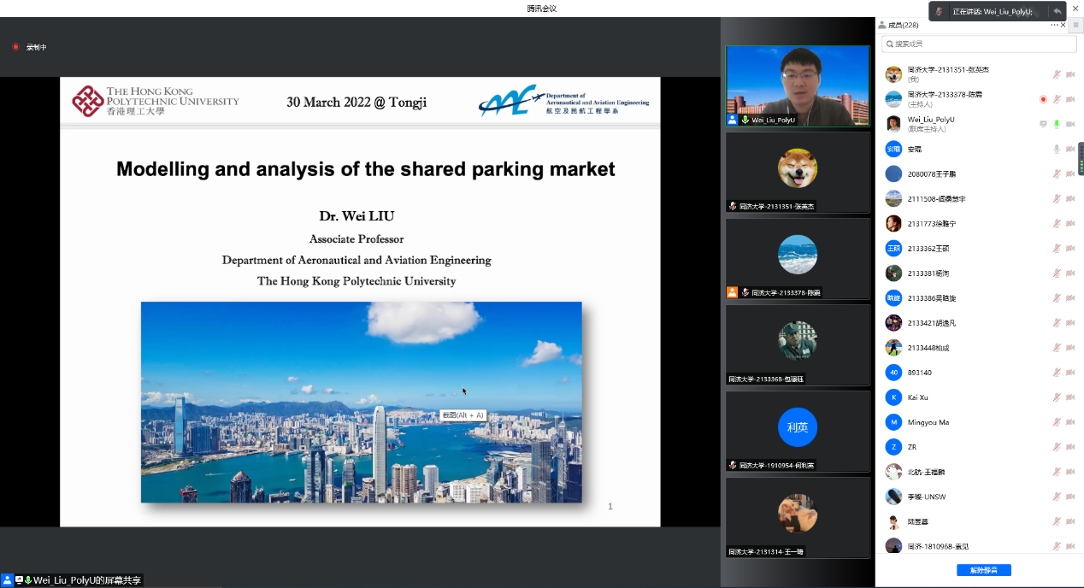Click the recording indicator icon
The width and height of the screenshot is (1084, 588).
click(15, 47)
